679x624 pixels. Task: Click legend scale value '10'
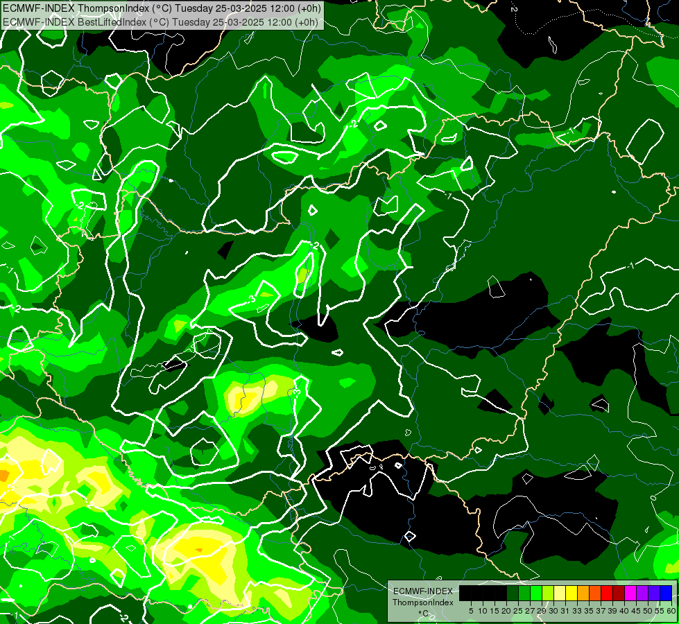point(483,611)
